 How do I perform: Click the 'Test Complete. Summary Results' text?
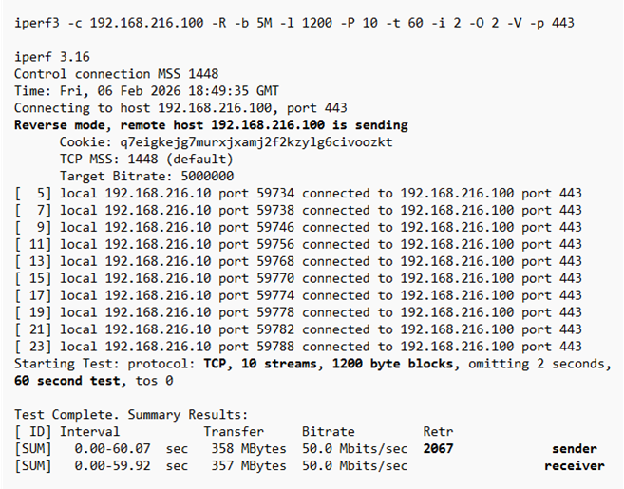pyautogui.click(x=131, y=415)
